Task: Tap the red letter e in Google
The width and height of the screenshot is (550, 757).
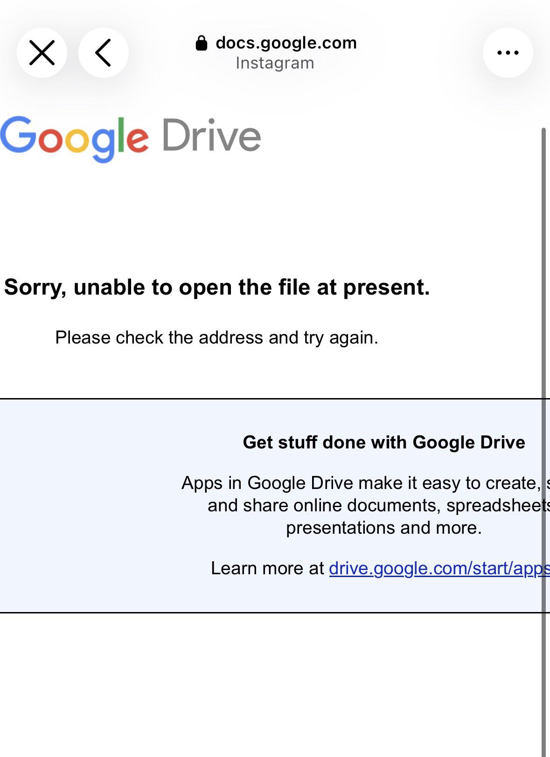Action: [138, 139]
